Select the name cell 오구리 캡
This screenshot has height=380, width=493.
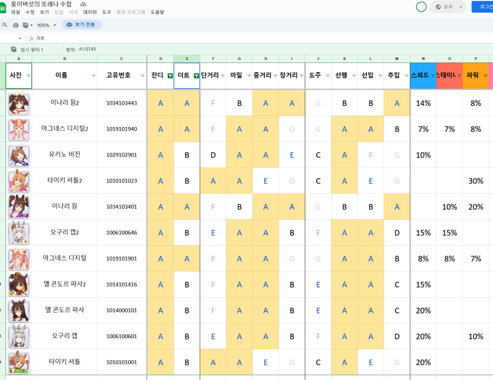[x=65, y=336]
